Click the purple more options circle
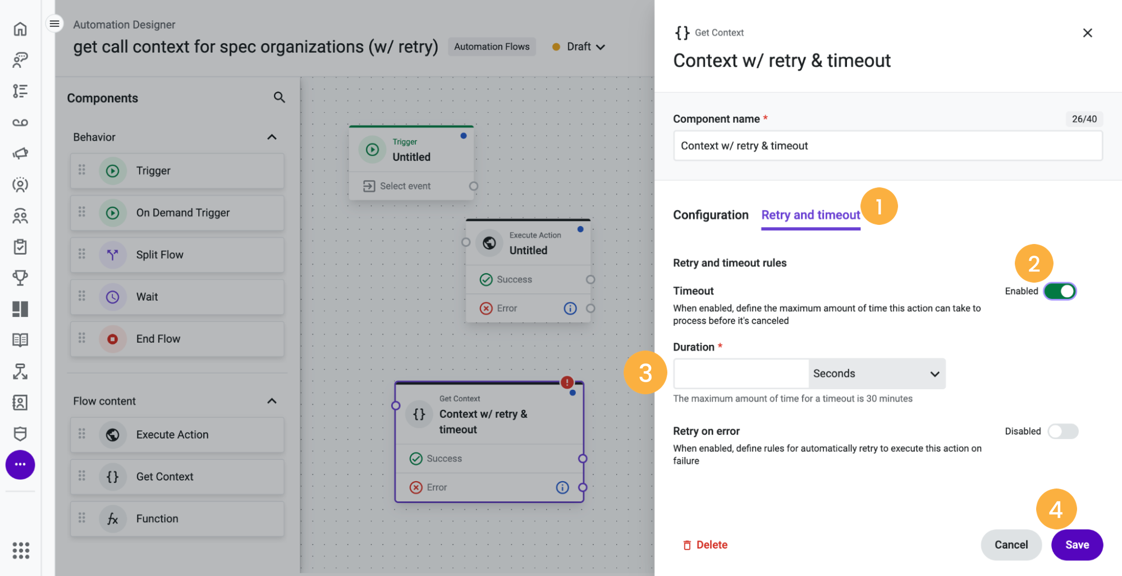Image resolution: width=1122 pixels, height=576 pixels. [x=20, y=464]
